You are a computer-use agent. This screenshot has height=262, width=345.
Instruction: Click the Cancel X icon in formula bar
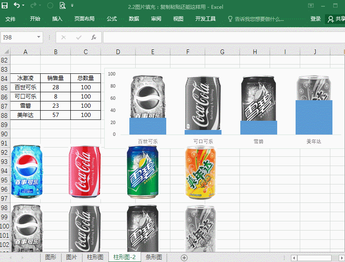64,37
